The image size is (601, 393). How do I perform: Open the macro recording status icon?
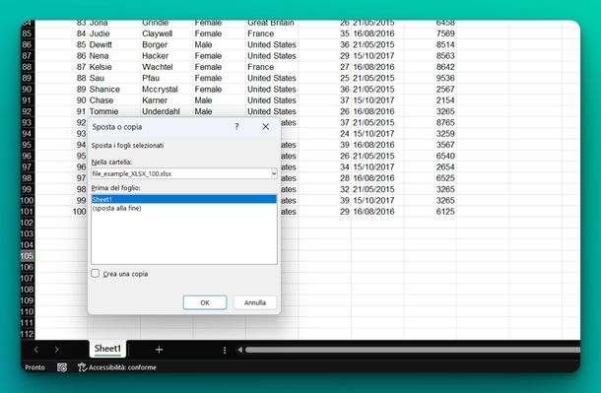click(x=62, y=367)
